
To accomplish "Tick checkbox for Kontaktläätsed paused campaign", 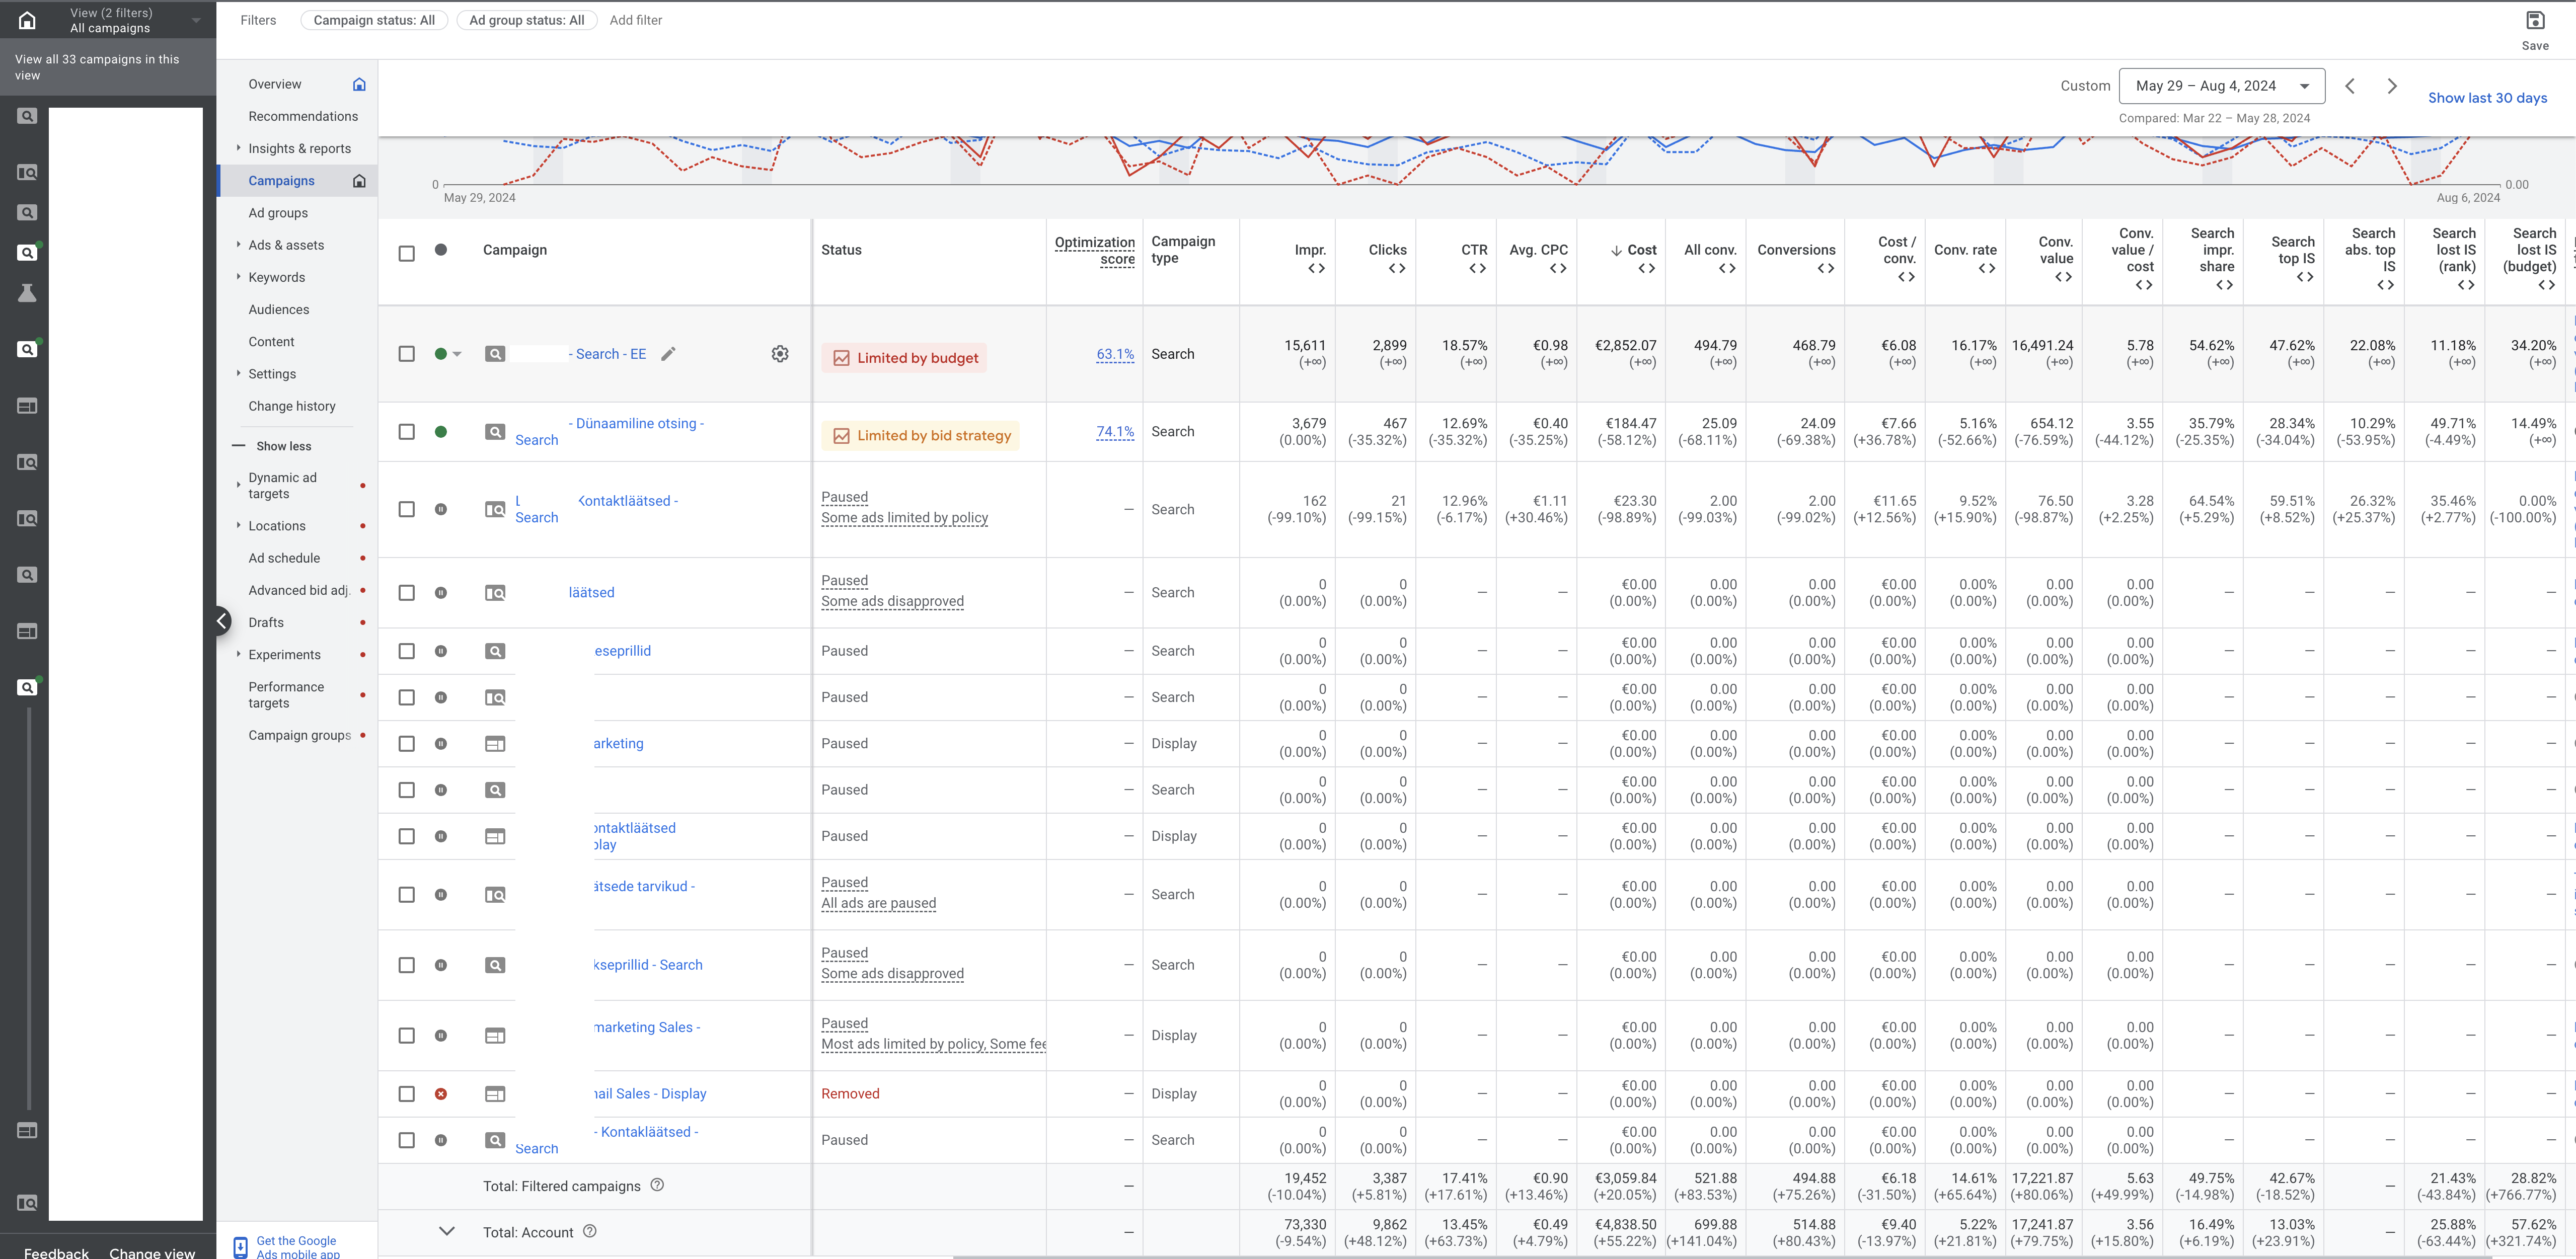I will click(406, 509).
